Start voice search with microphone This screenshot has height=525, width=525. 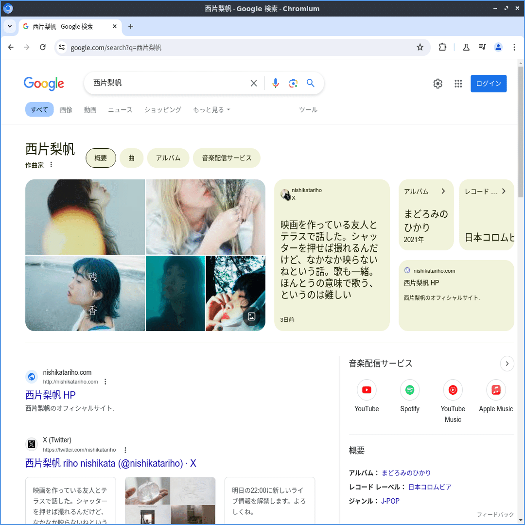point(275,83)
